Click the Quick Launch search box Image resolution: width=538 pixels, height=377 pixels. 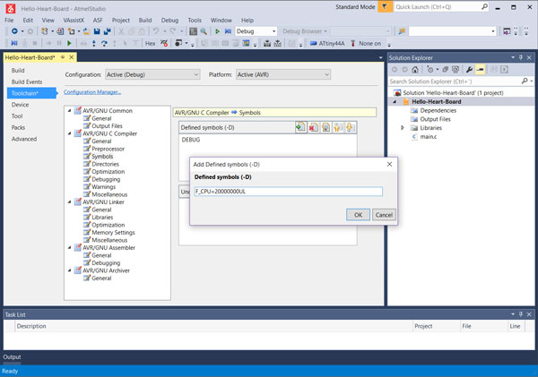click(441, 6)
